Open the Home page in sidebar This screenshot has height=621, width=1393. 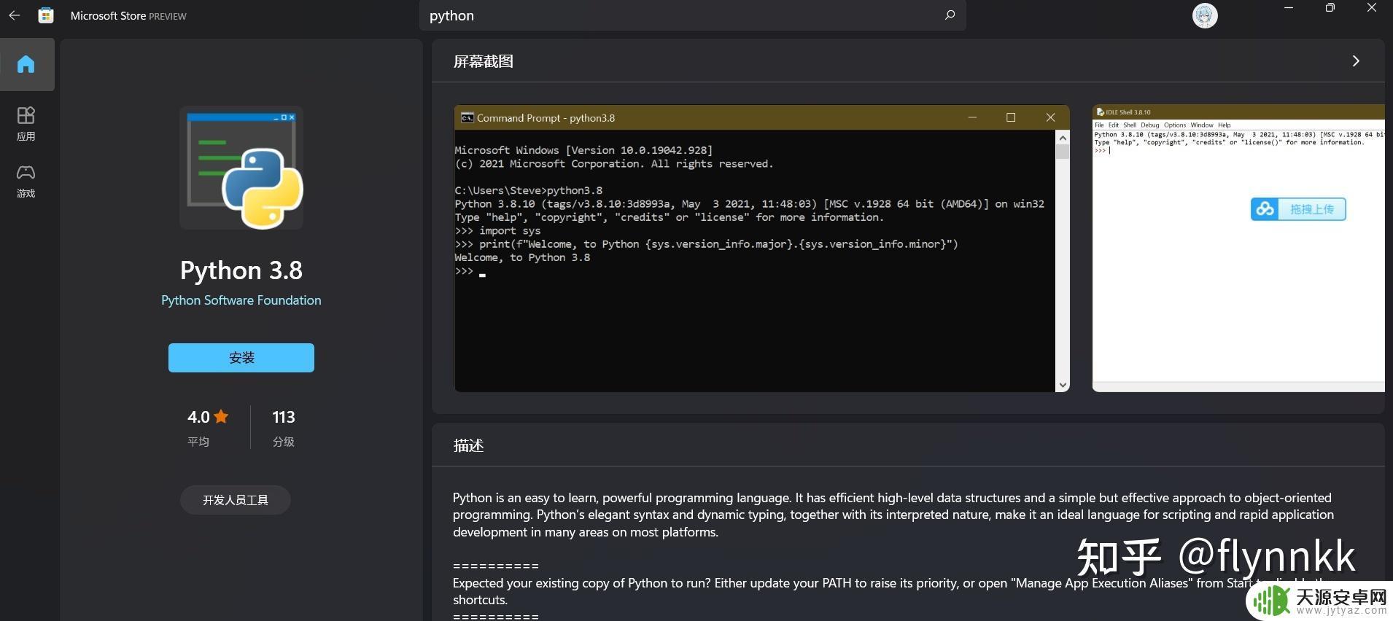26,64
